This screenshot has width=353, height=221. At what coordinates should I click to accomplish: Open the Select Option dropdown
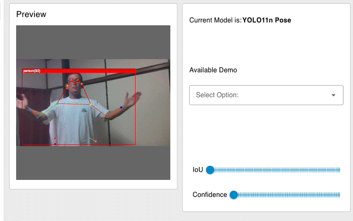pyautogui.click(x=266, y=95)
